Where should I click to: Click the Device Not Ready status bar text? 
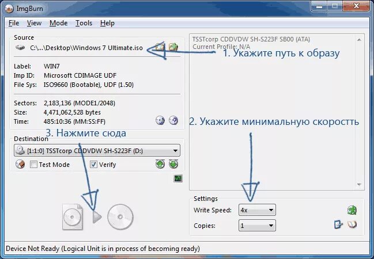coord(103,249)
